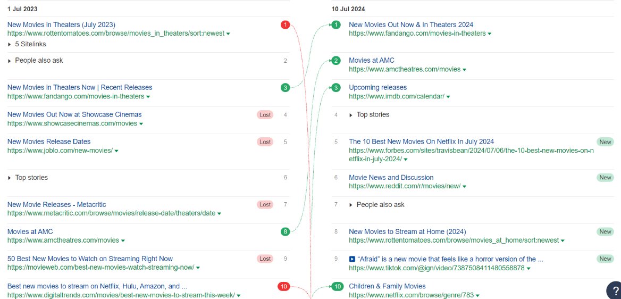Open dropdown arrow after netflix URL
Screen dimensions: 621x299
[x=477, y=295]
